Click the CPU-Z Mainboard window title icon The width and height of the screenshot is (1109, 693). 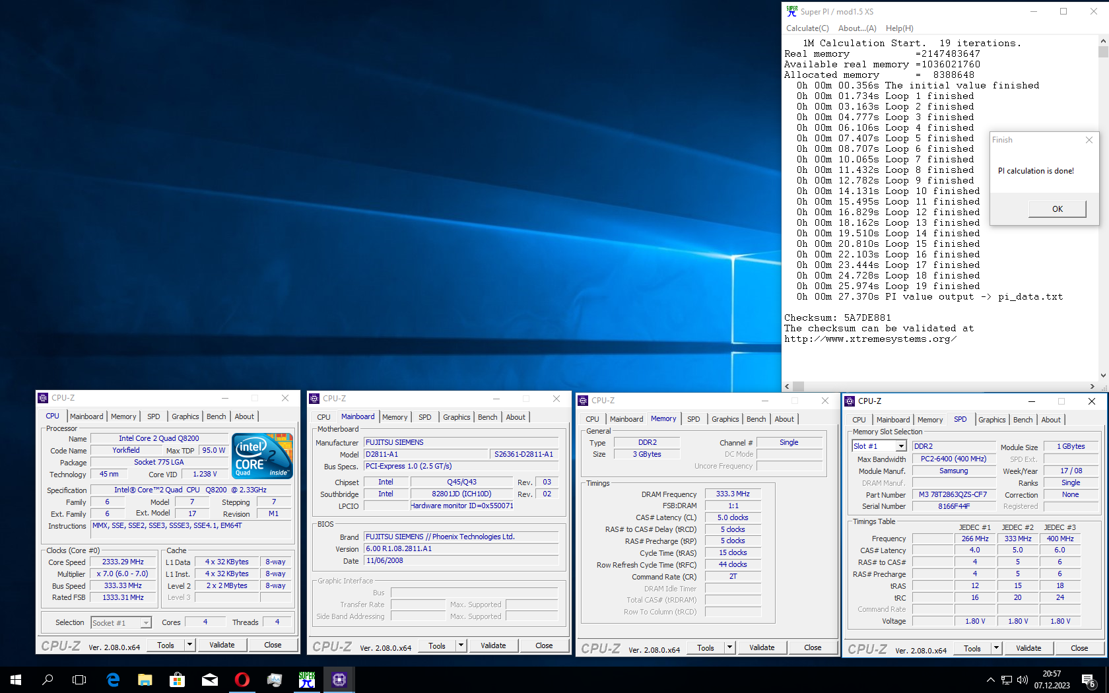click(315, 399)
